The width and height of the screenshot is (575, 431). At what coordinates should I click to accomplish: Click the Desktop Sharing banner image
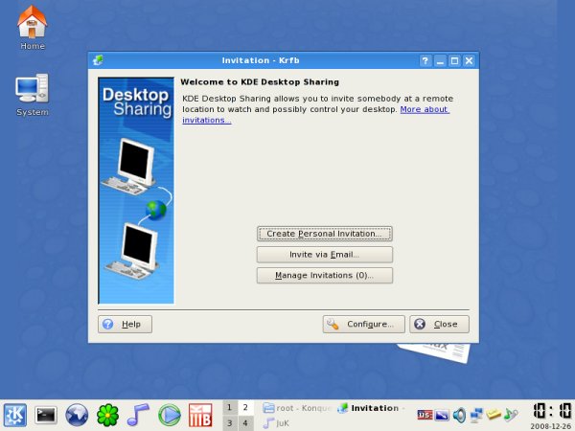(x=136, y=191)
